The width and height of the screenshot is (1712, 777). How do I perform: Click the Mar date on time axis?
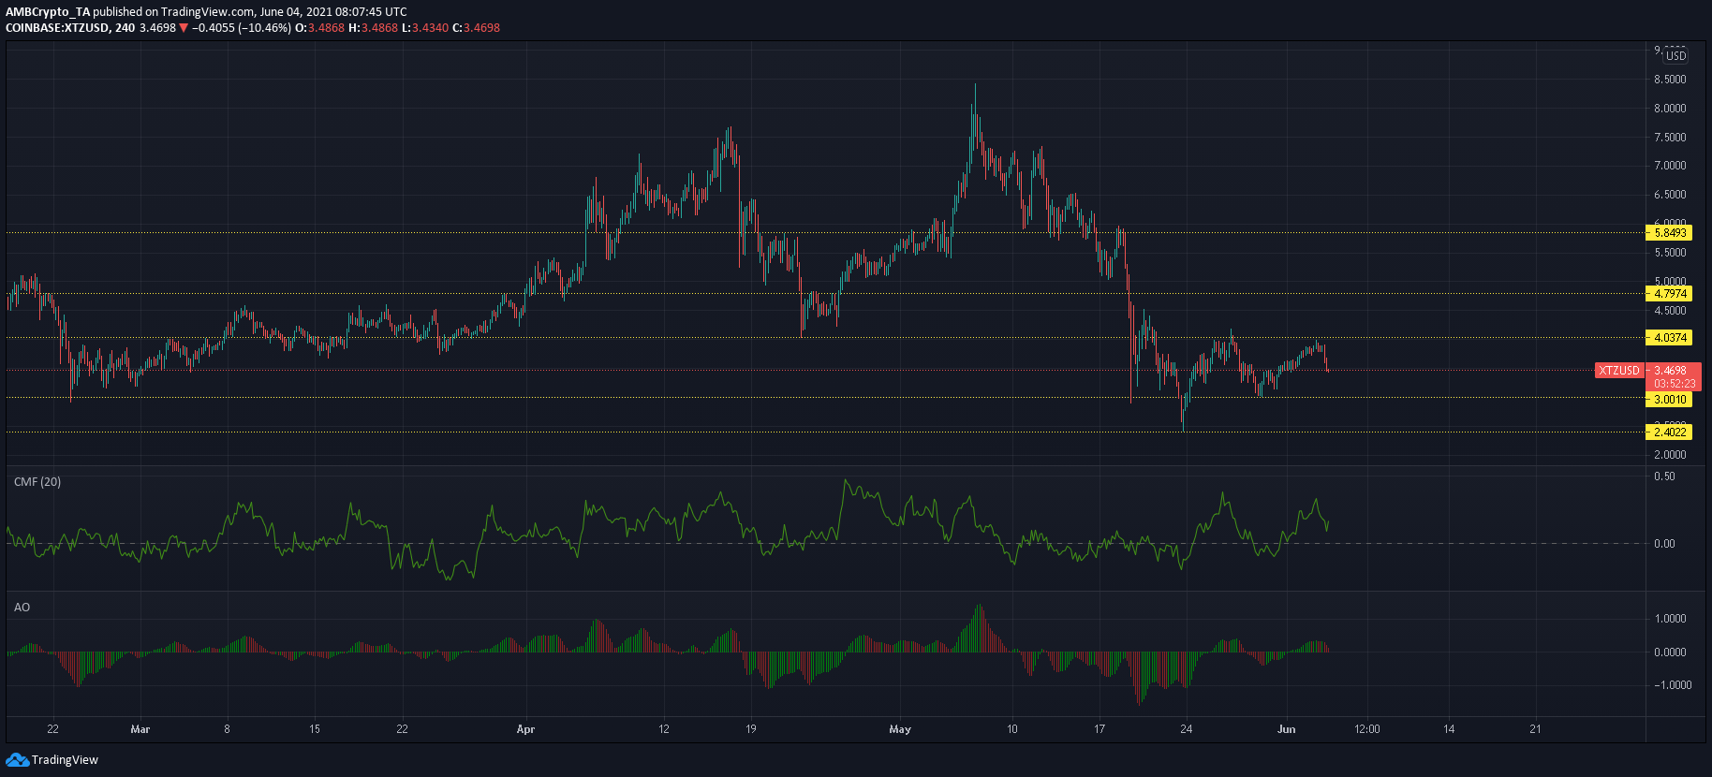[140, 729]
